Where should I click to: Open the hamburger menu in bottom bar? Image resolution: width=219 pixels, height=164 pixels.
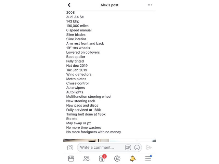click(148, 159)
